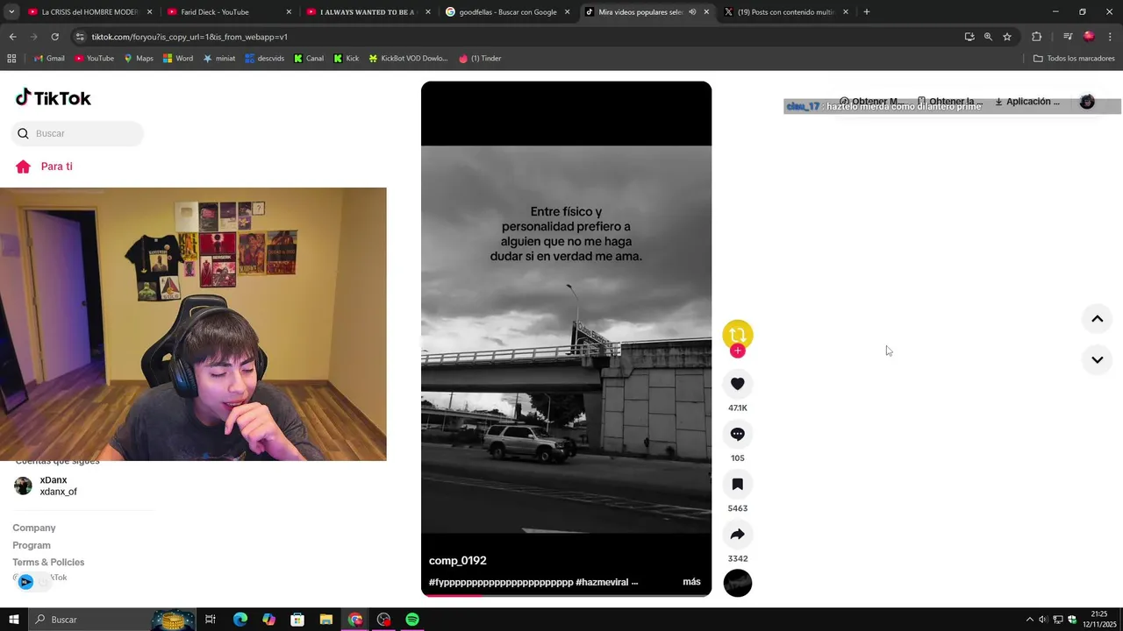The image size is (1123, 631).
Task: Open Microsoft Edge from the taskbar
Action: tap(240, 620)
